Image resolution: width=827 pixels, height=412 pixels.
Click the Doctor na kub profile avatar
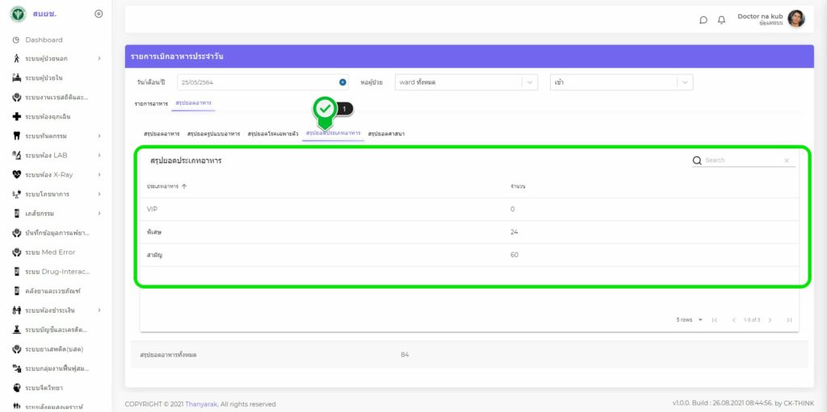[x=796, y=19]
